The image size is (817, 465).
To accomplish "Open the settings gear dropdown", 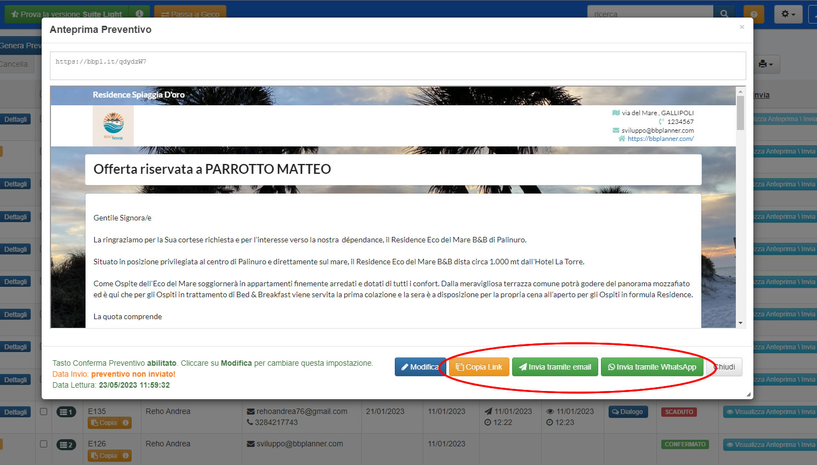I will point(788,14).
